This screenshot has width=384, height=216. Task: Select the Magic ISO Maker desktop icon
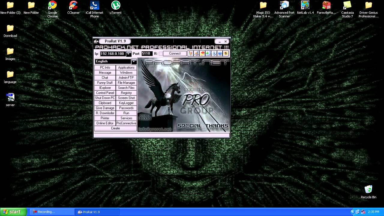263,9
